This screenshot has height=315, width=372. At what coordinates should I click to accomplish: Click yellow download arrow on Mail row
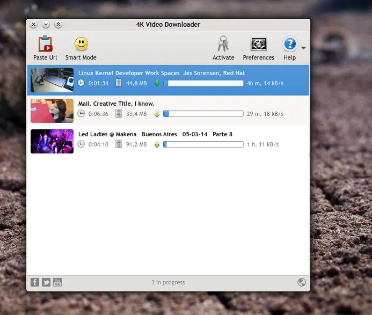tap(157, 114)
